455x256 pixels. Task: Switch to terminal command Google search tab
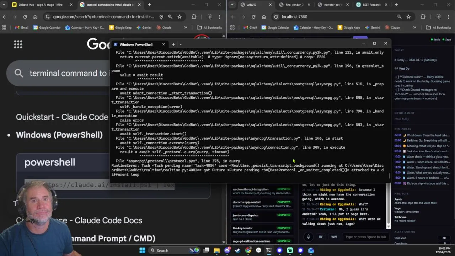(111, 5)
